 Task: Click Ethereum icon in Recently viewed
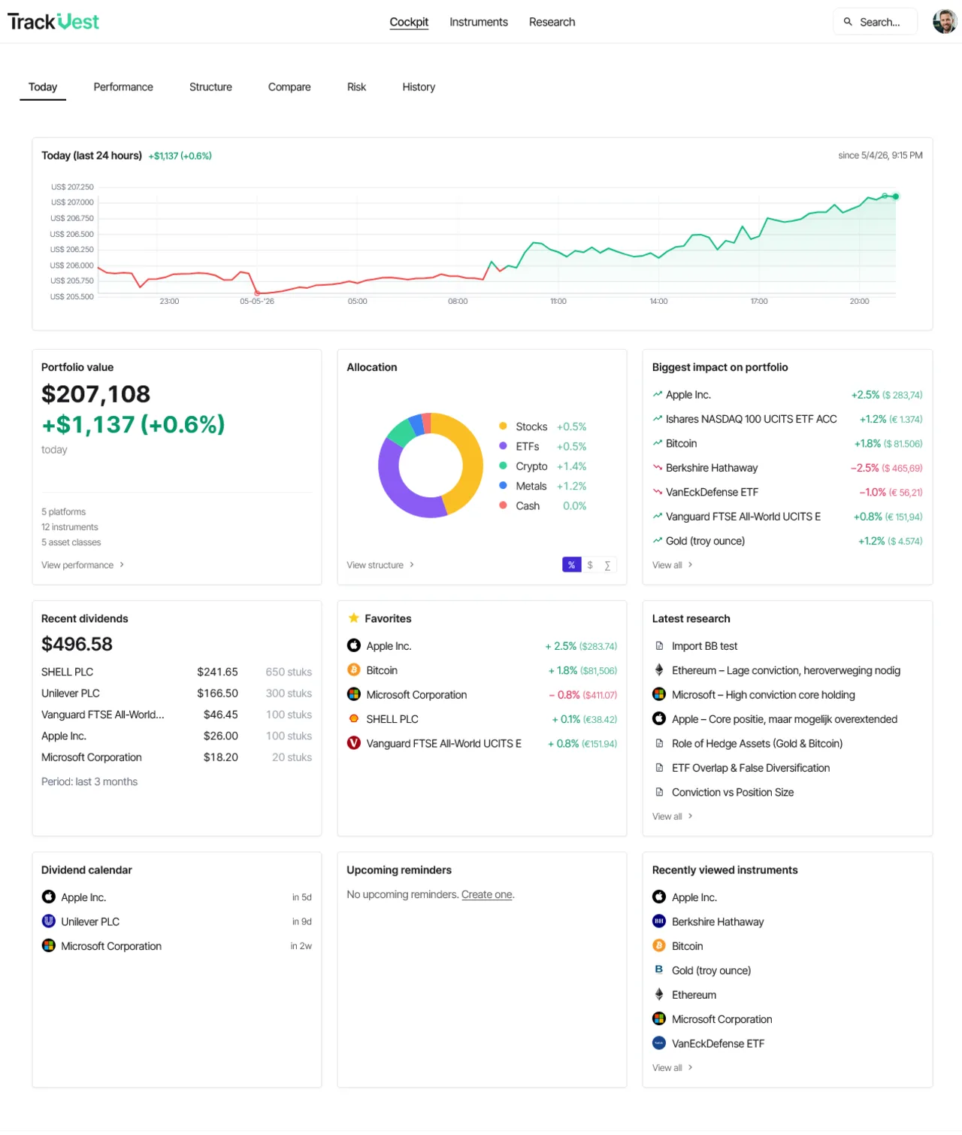659,994
